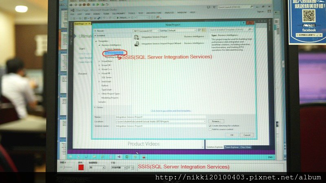Select TypeScript in template tree
Viewport: 326px width, 183px height.
(x=106, y=89)
